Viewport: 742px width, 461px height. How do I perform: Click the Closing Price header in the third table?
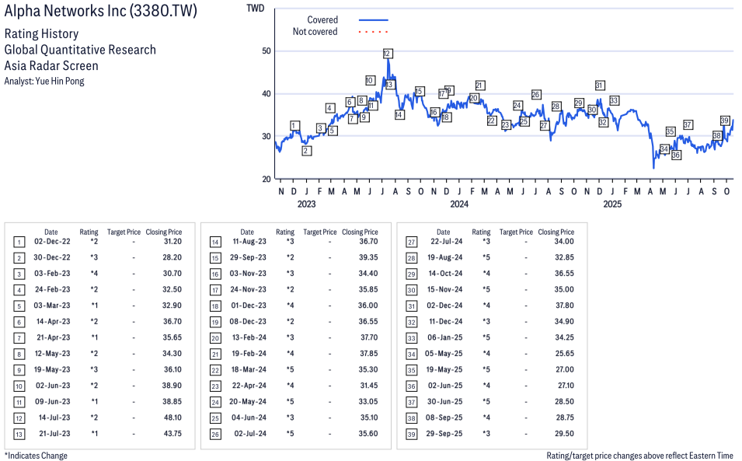[556, 232]
